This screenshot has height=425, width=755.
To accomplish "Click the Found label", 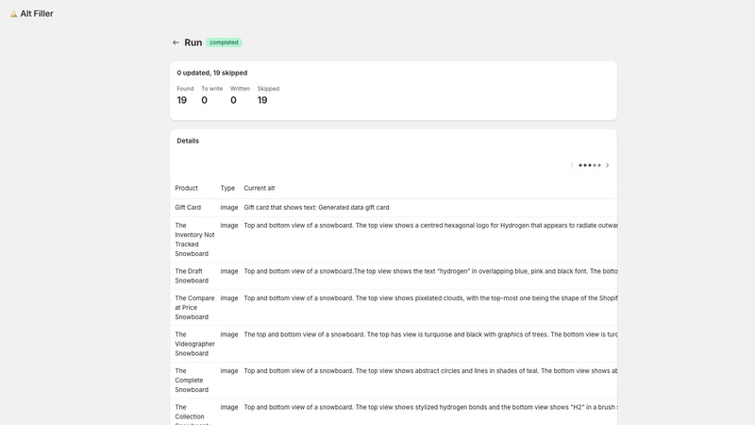I will (x=185, y=89).
